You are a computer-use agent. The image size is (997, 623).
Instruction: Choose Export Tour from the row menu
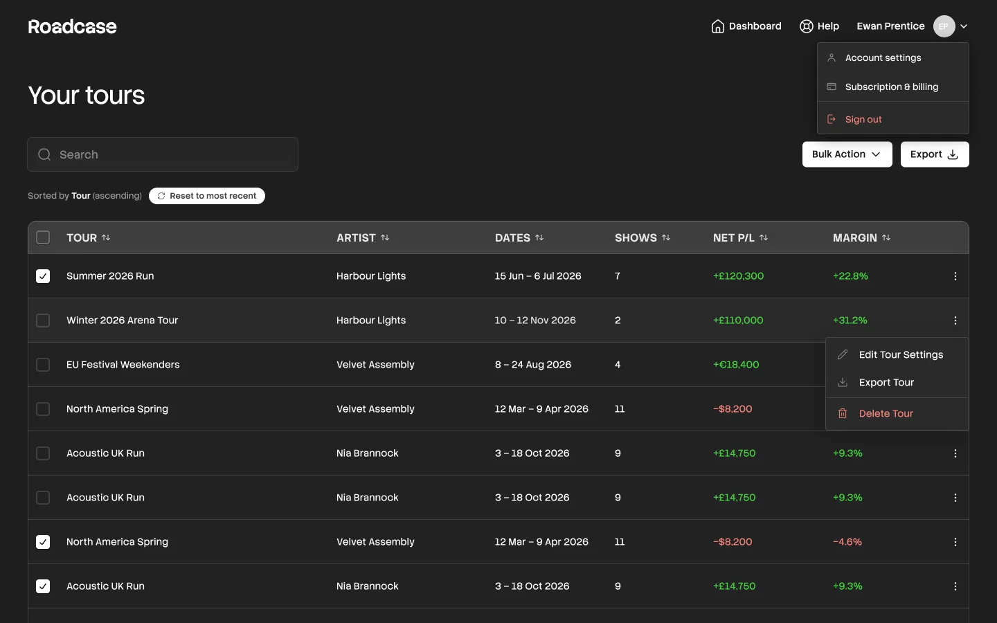click(897, 382)
